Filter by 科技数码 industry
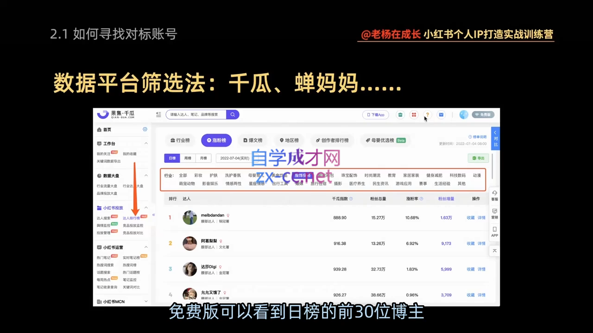Viewport: 593px width, 333px height. [x=458, y=176]
